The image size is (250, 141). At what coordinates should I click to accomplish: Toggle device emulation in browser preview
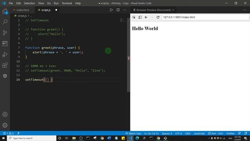click(x=140, y=17)
